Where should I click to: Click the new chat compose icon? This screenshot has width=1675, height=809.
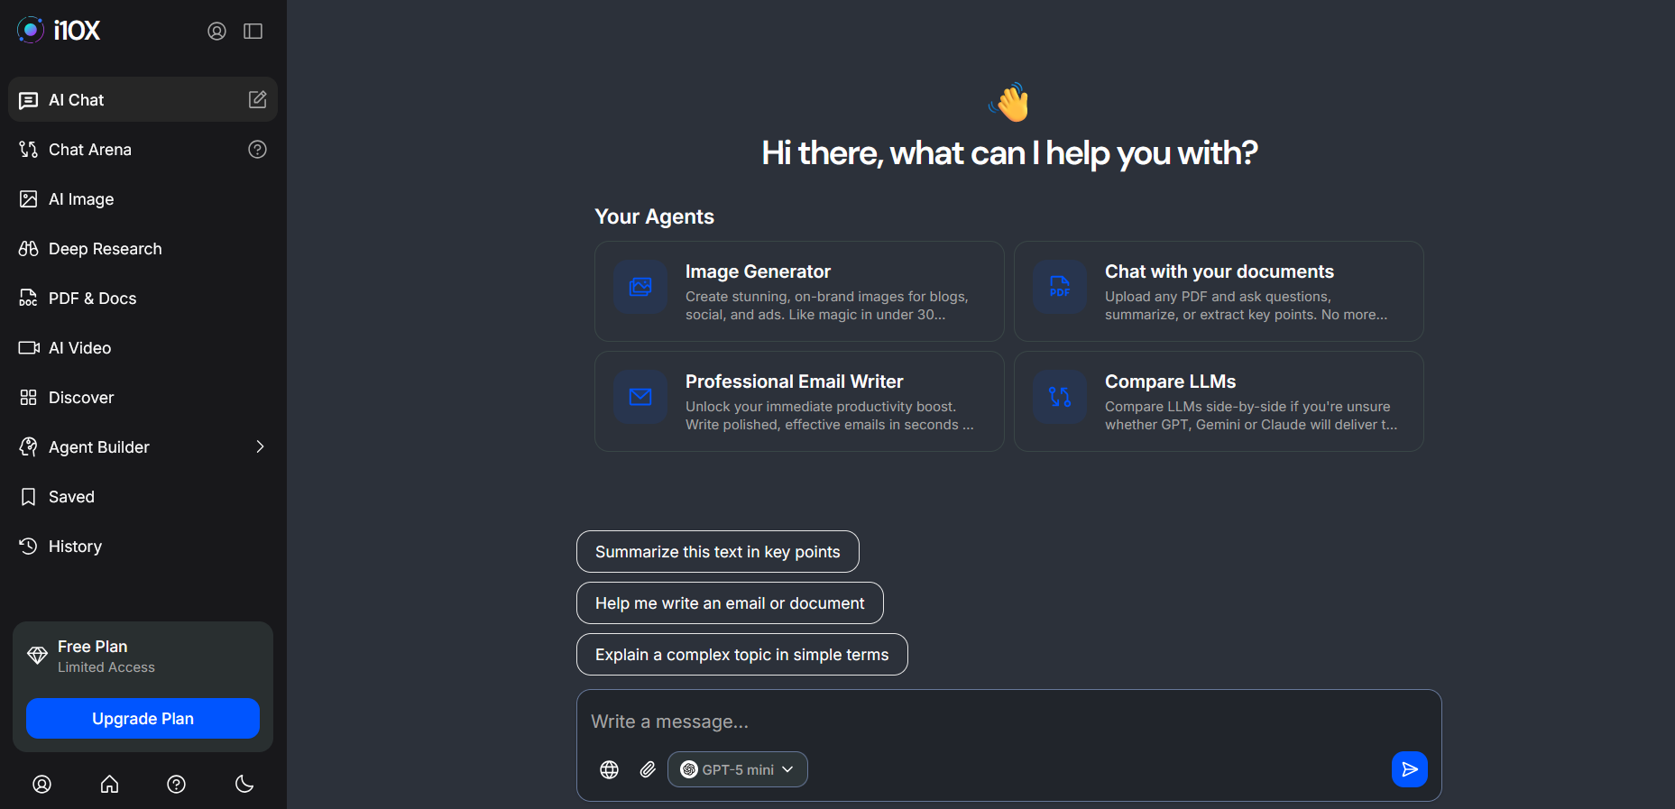[257, 99]
